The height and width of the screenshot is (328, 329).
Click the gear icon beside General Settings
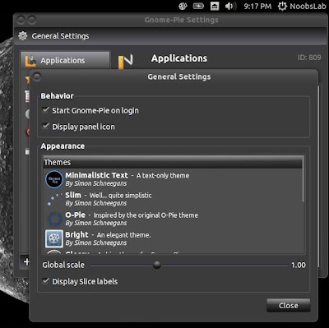23,36
